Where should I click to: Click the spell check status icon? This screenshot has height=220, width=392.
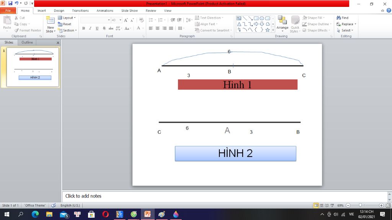(x=54, y=205)
